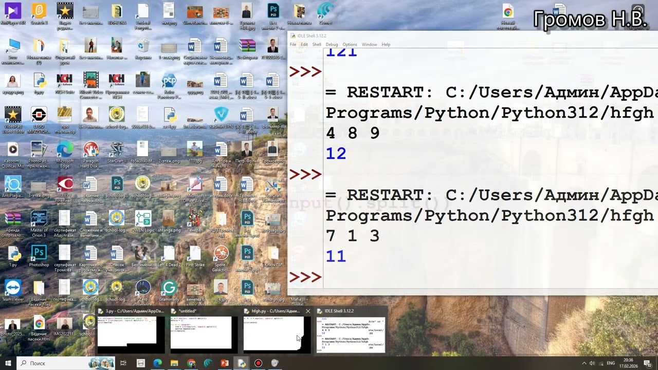
Task: Select the 3.py taskbar preview thumbnail
Action: (x=131, y=330)
